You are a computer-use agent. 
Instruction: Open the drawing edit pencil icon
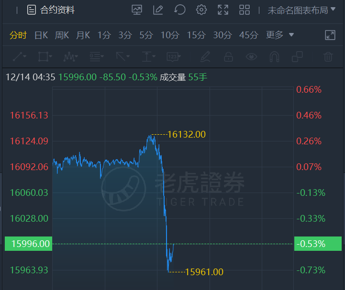point(158,10)
